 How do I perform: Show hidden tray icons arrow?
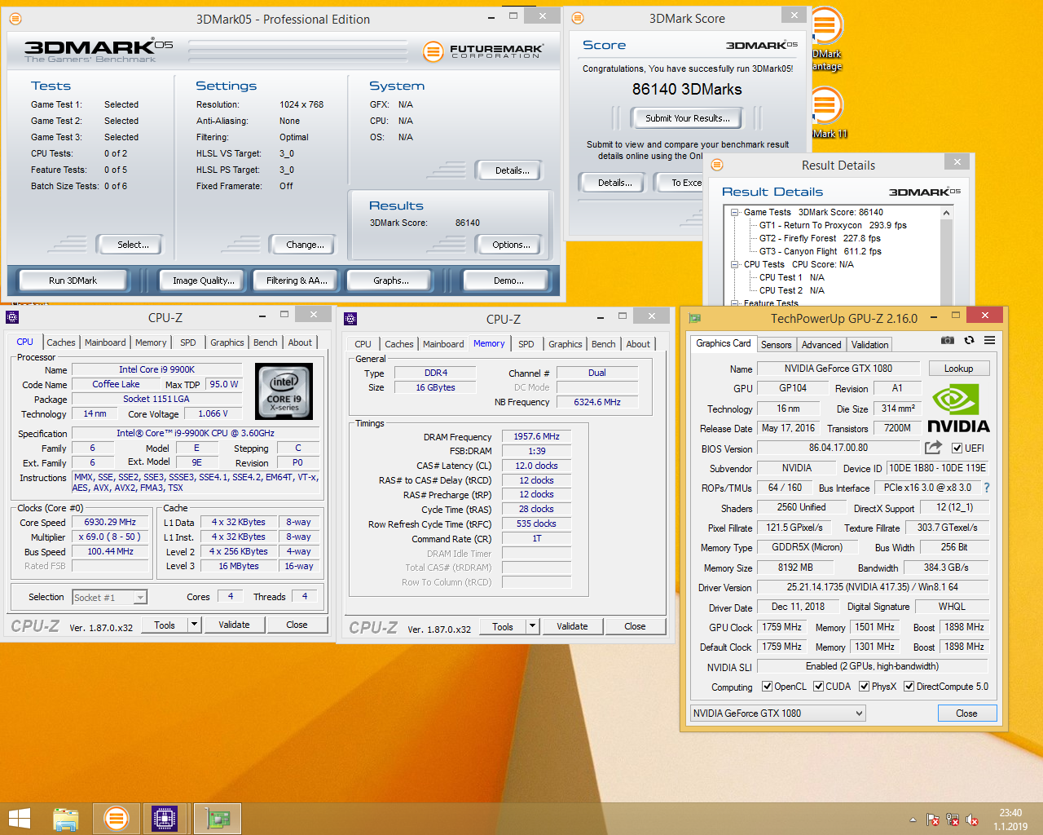pos(913,820)
